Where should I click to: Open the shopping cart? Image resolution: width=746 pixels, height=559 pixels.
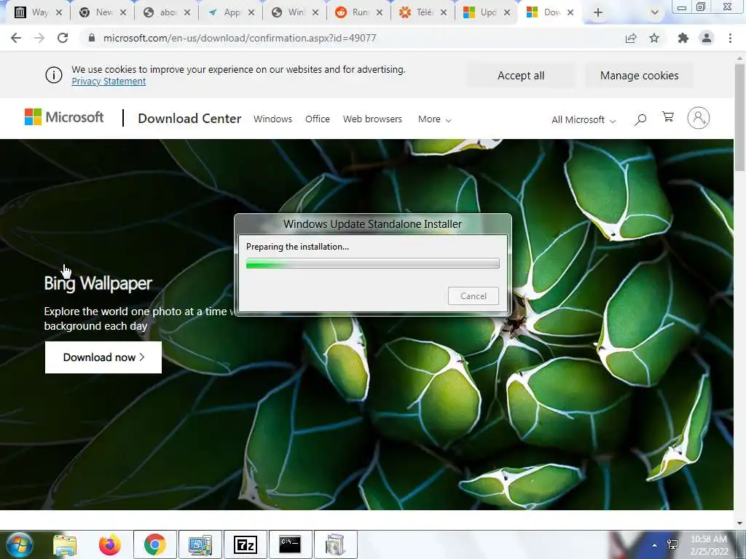tap(668, 117)
